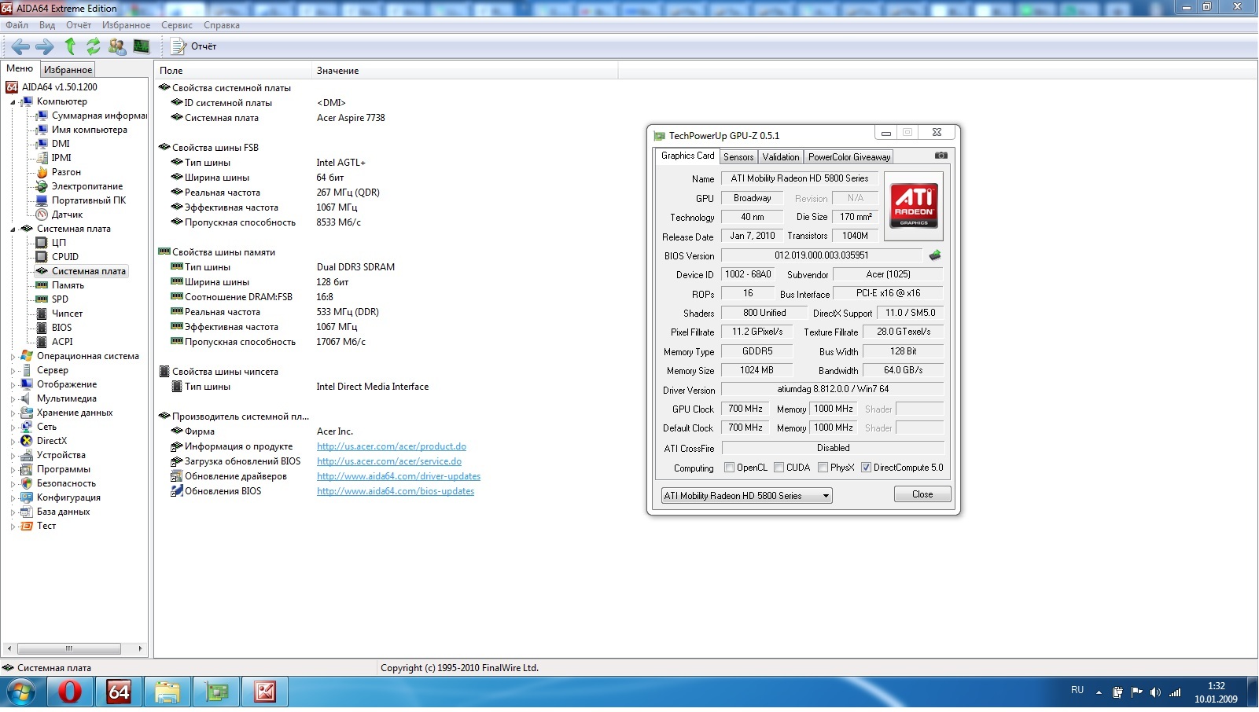Collapse the Системная плата tree node
Viewport: 1259px width, 712px height.
coord(13,229)
